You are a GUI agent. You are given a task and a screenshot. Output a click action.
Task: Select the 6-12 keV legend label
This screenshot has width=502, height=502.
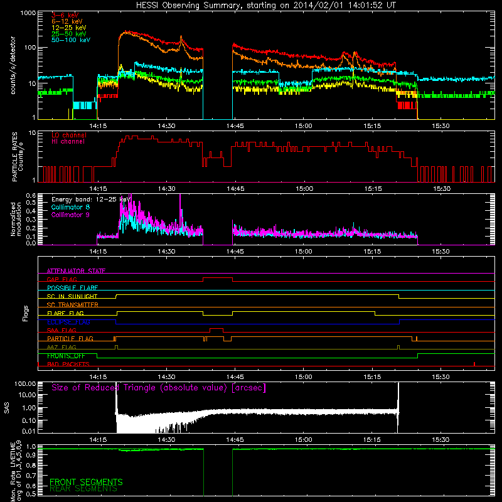pyautogui.click(x=67, y=21)
